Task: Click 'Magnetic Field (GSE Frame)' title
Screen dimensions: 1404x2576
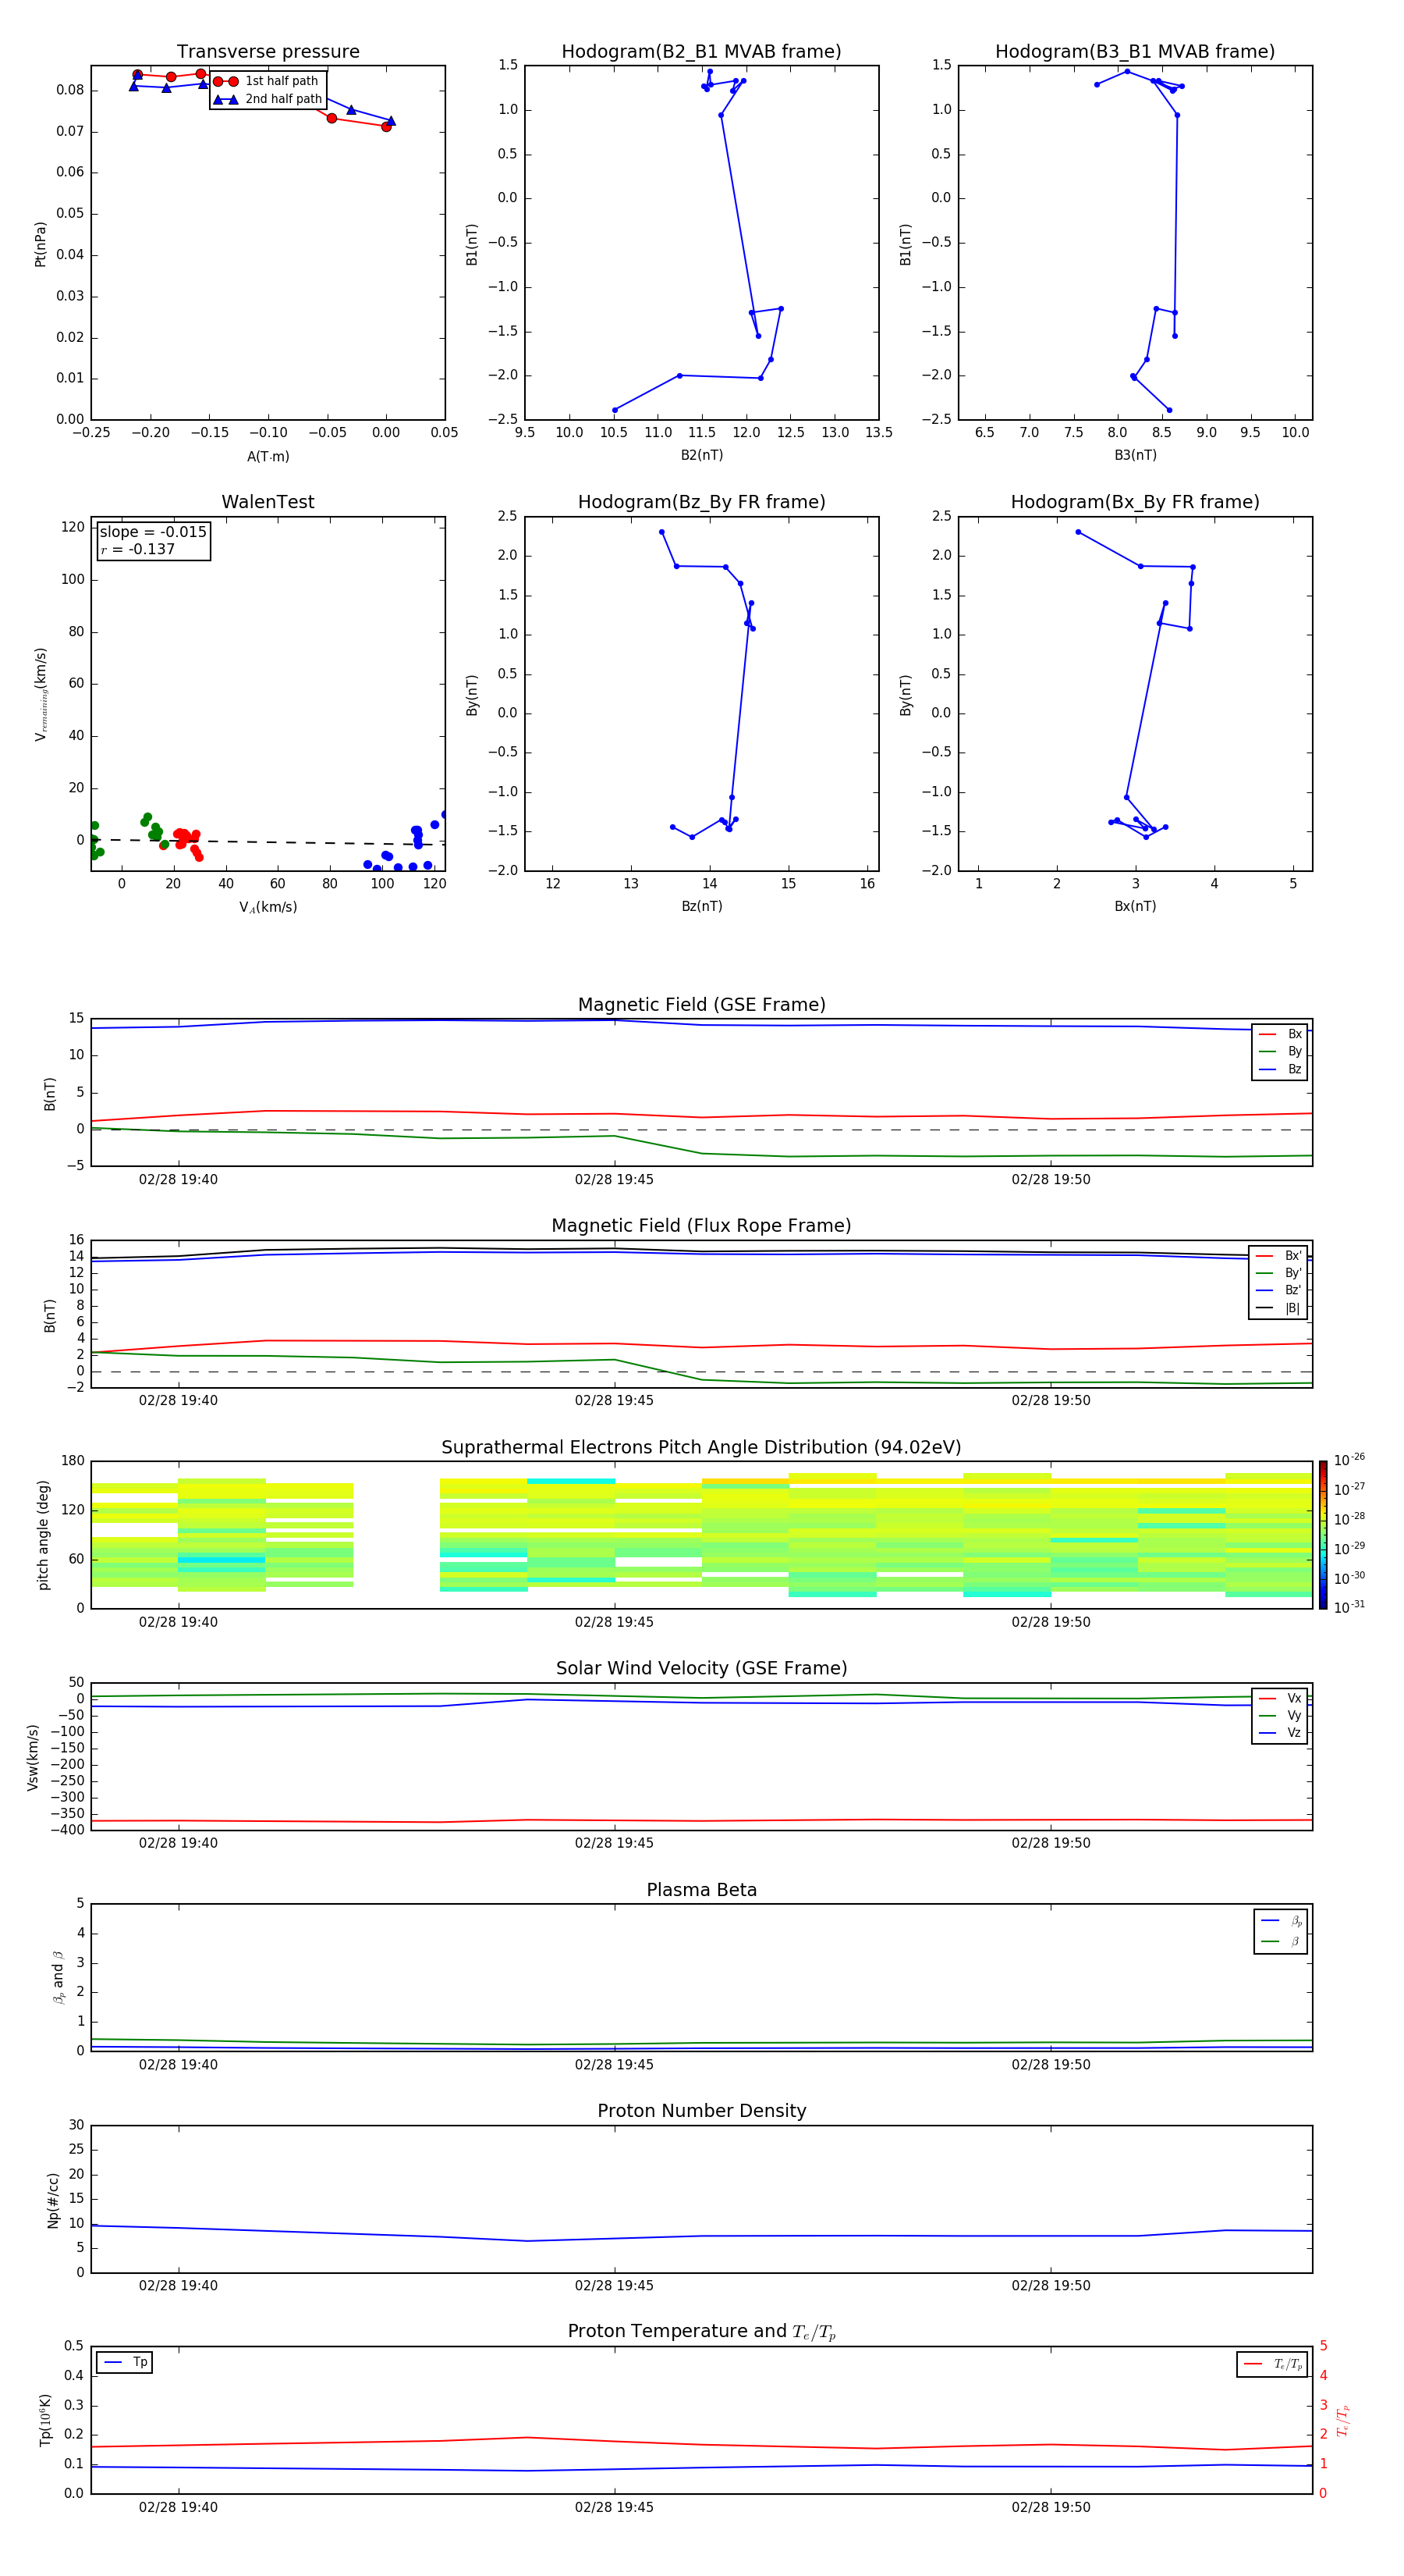Action: (x=701, y=1005)
